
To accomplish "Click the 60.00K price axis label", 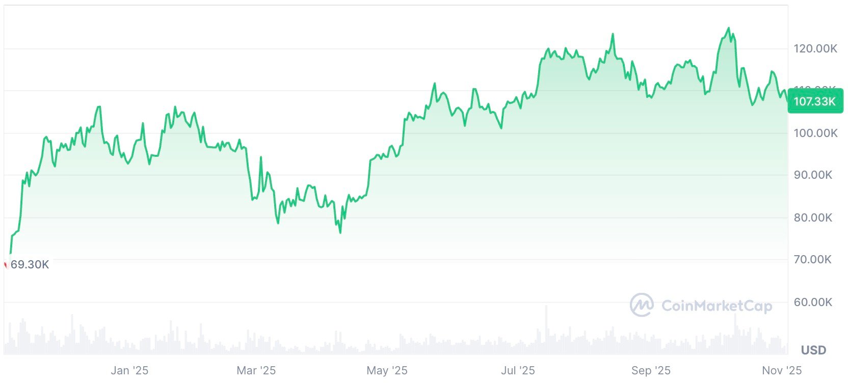I will (813, 302).
